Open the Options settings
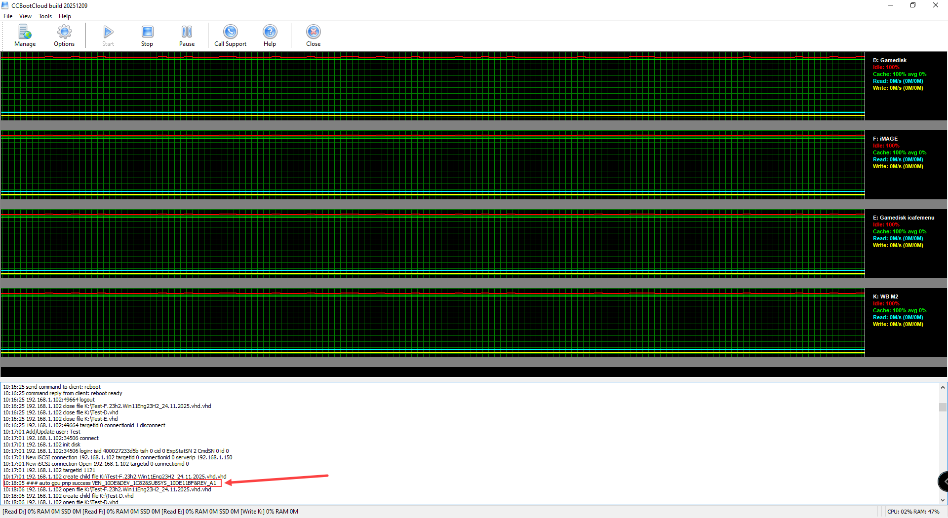Image resolution: width=948 pixels, height=518 pixels. pyautogui.click(x=64, y=35)
